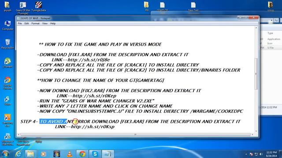Open the Notepad Edit menu
Screen dimensions: 282x158
tap(26, 23)
